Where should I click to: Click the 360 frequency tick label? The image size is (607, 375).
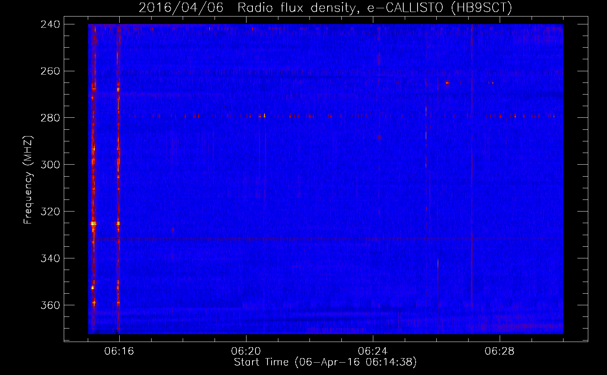[x=50, y=305]
